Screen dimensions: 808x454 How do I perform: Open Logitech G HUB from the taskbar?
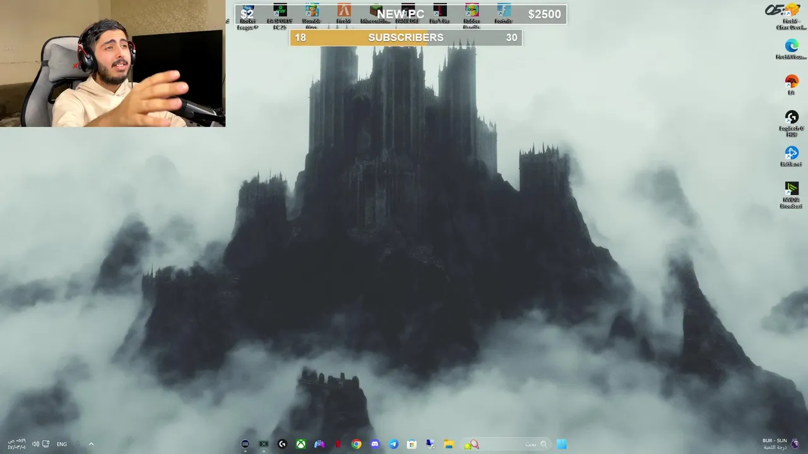click(x=282, y=444)
